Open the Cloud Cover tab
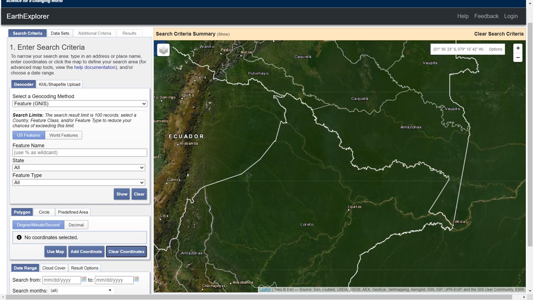Screen dimensions: 533x300 (54, 268)
